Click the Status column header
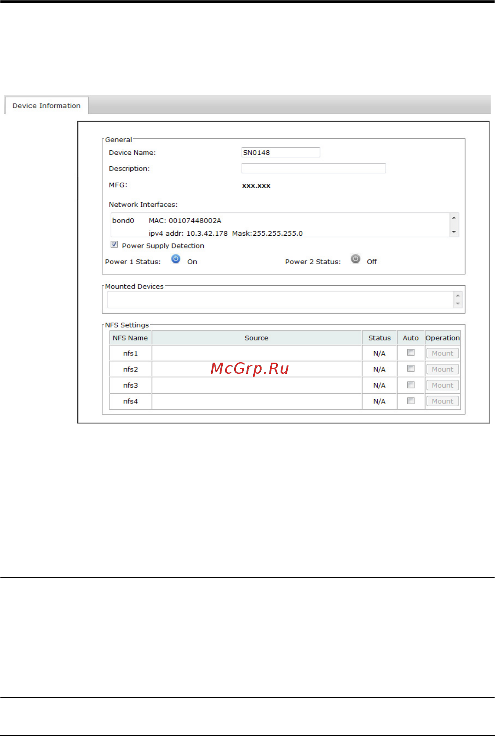This screenshot has width=495, height=736. pyautogui.click(x=379, y=338)
